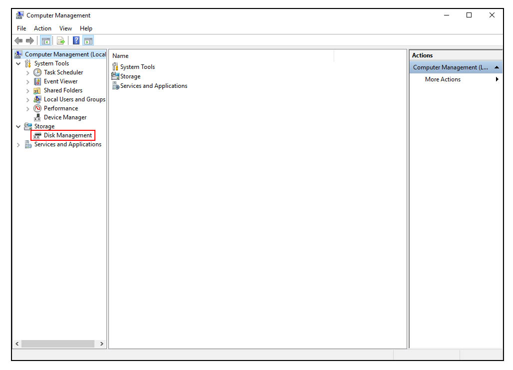Open the Help menu
The width and height of the screenshot is (513, 370).
click(86, 28)
